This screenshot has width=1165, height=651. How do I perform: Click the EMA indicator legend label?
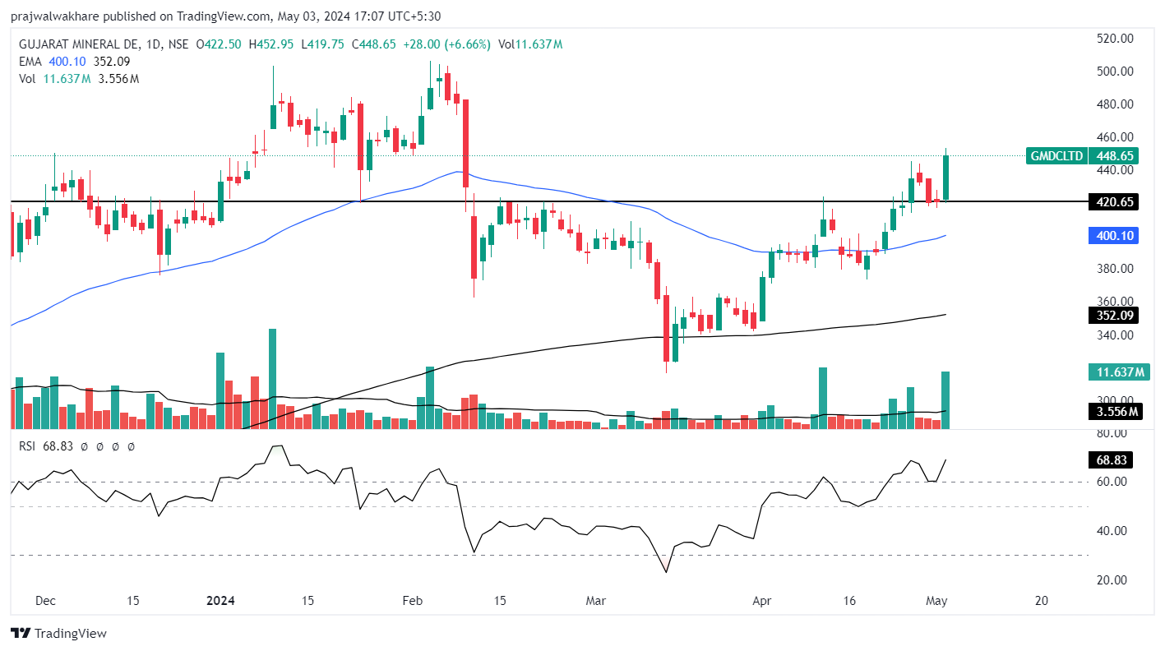(30, 62)
